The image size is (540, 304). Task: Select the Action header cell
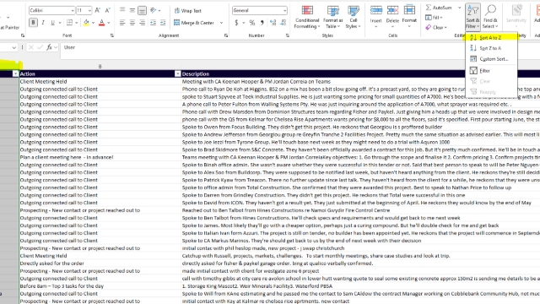click(x=100, y=73)
